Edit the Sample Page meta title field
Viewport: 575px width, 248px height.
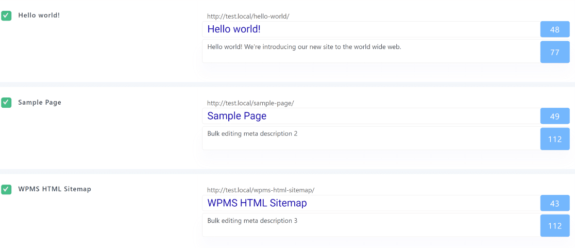371,117
